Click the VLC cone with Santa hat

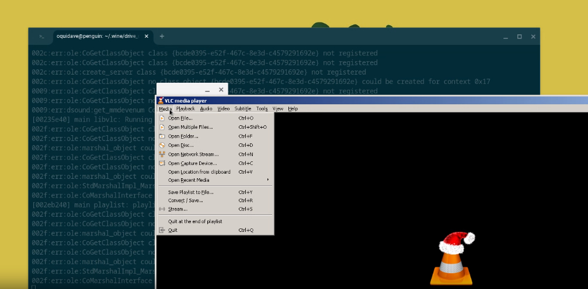453,258
